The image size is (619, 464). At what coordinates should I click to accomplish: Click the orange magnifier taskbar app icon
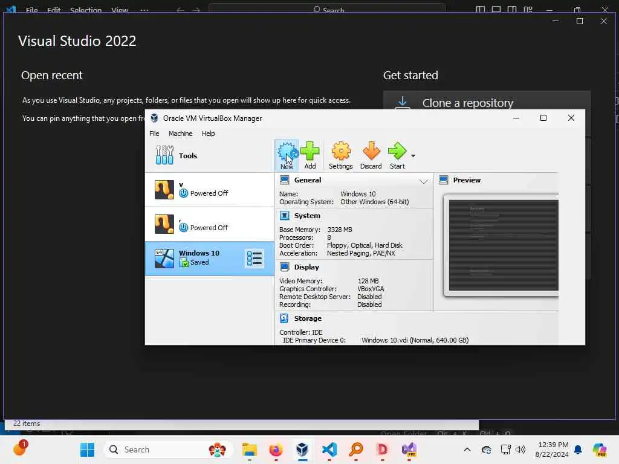(355, 449)
